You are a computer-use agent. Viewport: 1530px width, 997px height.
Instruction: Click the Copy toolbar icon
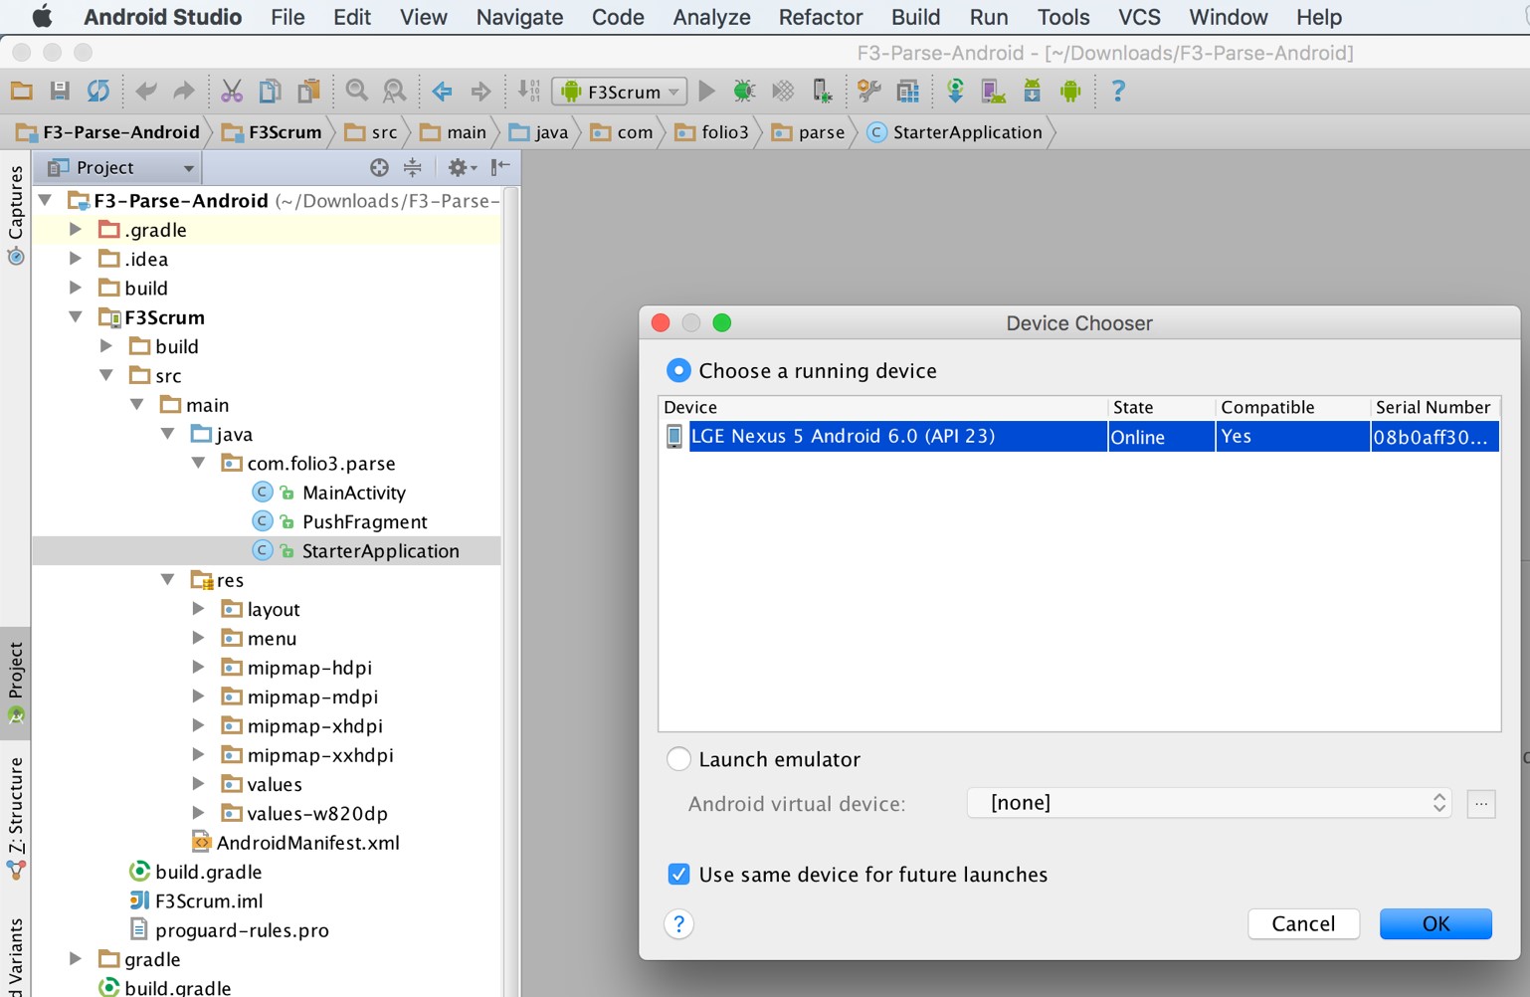pos(270,92)
